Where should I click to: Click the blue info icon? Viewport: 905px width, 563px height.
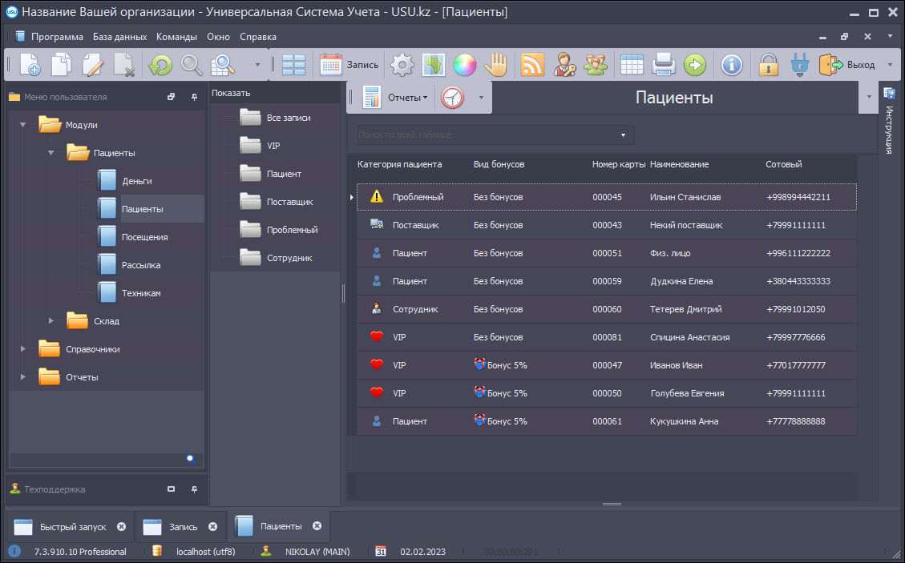(x=731, y=65)
